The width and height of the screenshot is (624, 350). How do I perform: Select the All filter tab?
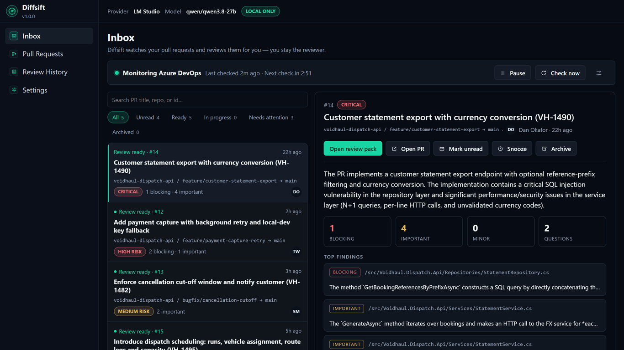118,118
